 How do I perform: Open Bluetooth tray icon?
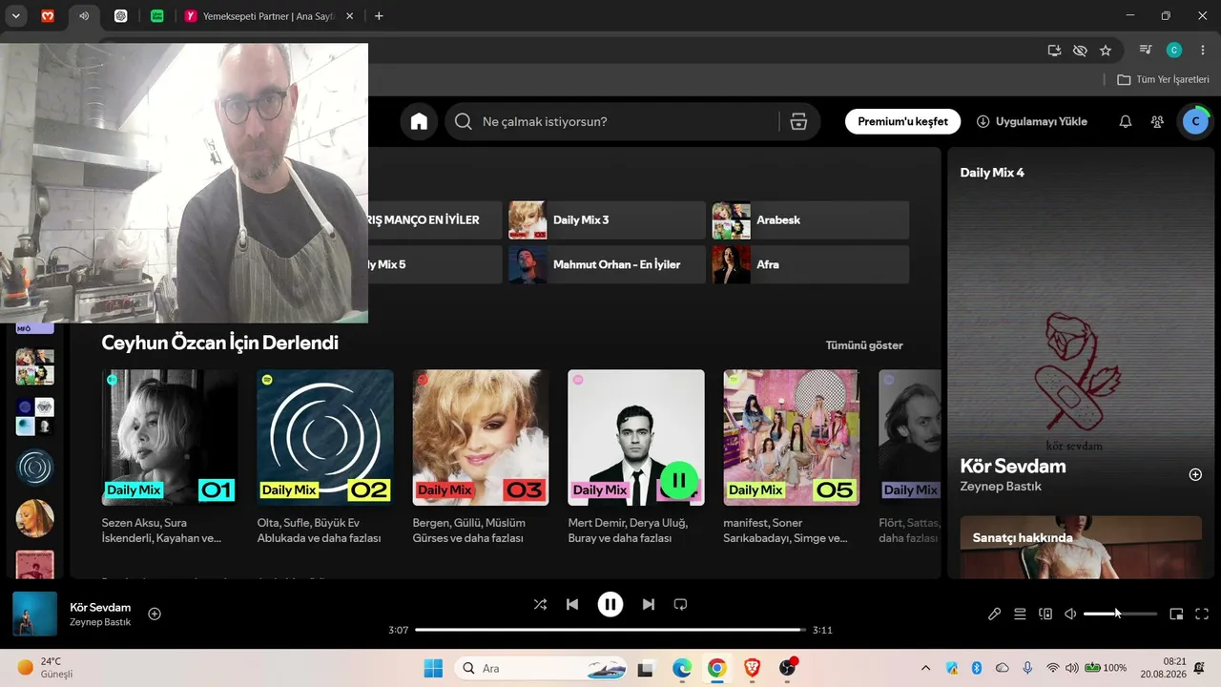[x=977, y=668]
